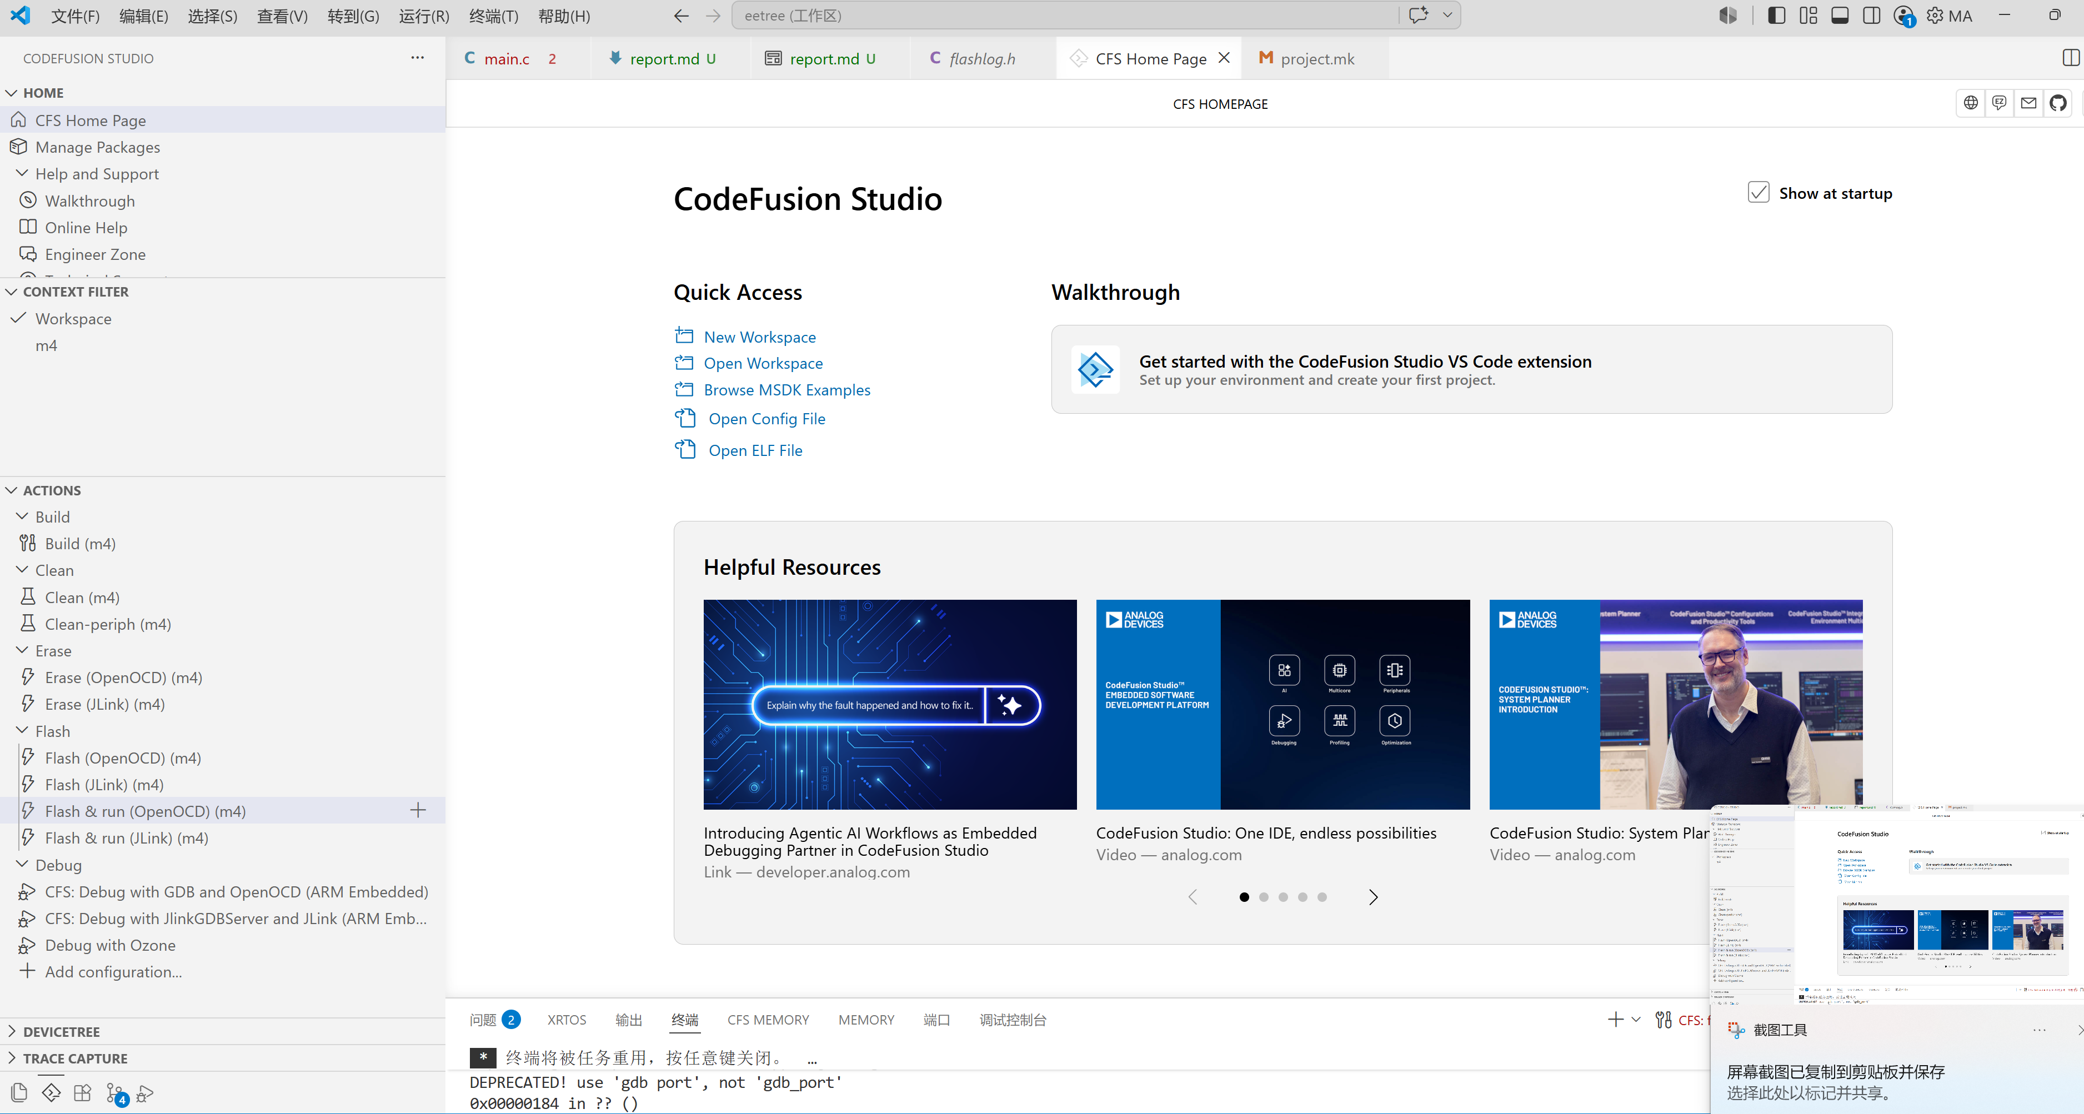Screen dimensions: 2084x1114
Task: Go back with the left arrow
Action: click(681, 16)
